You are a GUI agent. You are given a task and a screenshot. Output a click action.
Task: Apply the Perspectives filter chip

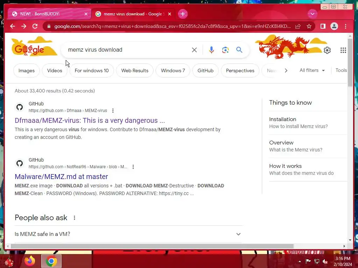coord(240,70)
